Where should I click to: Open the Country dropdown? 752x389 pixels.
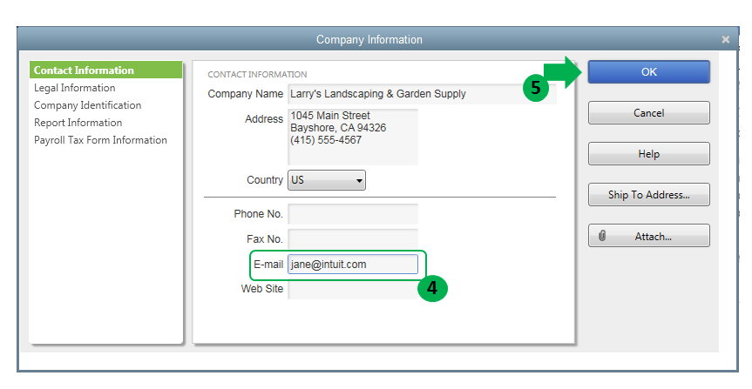click(x=327, y=180)
